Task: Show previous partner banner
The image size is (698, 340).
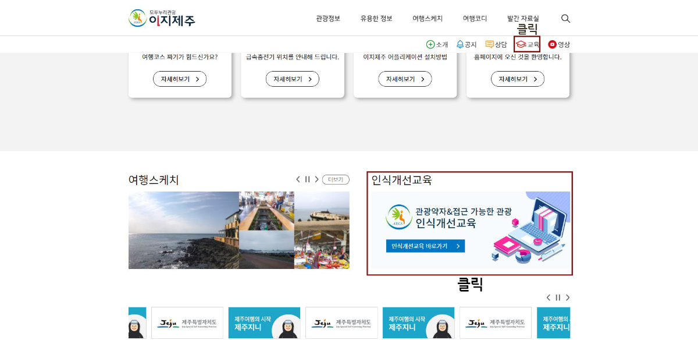Action: pyautogui.click(x=549, y=297)
